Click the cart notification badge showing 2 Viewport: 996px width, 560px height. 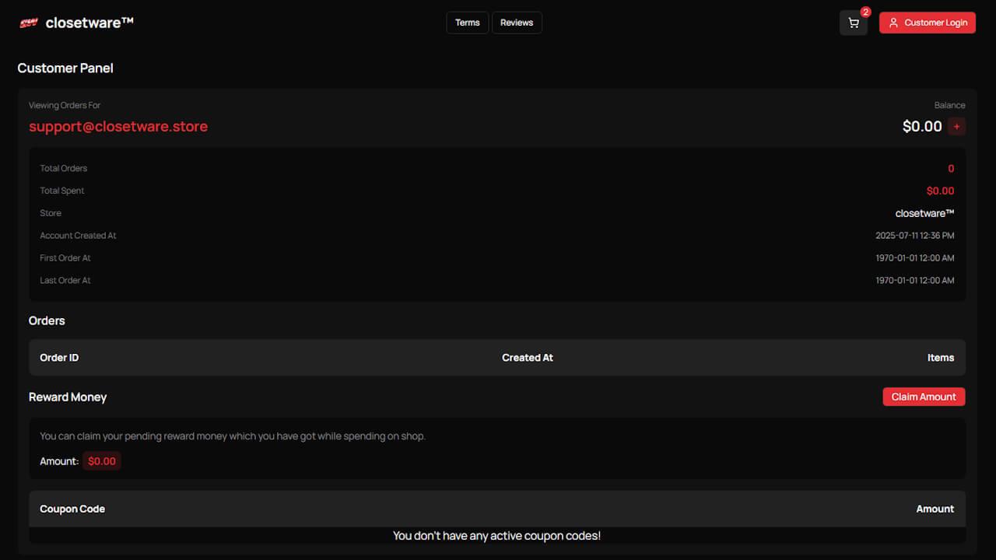point(865,12)
